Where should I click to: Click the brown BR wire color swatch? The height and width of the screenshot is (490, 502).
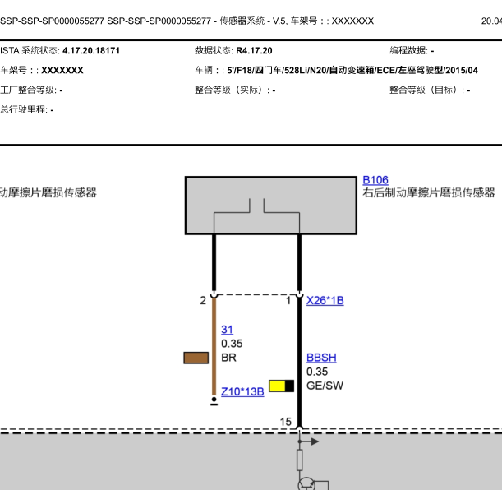[196, 358]
